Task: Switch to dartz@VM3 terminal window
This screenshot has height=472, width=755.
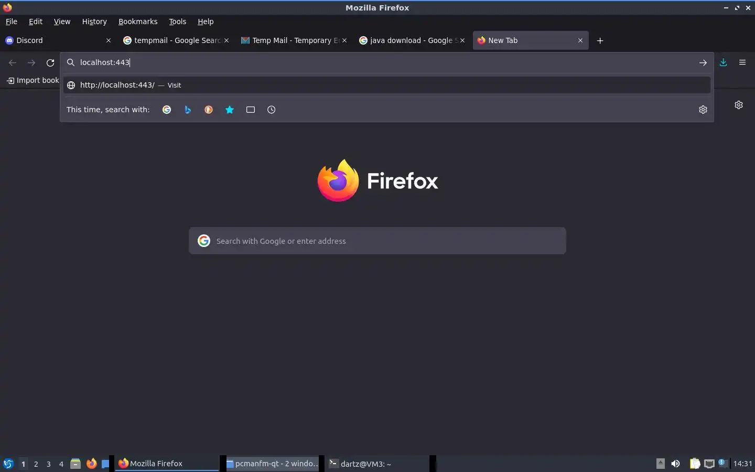Action: pos(379,464)
